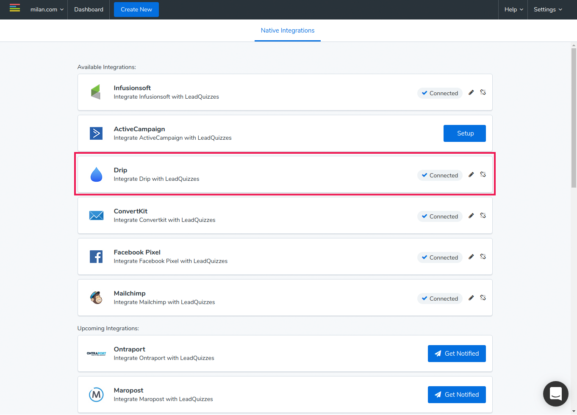The height and width of the screenshot is (415, 577).
Task: Click the Ontraport logo
Action: (97, 354)
